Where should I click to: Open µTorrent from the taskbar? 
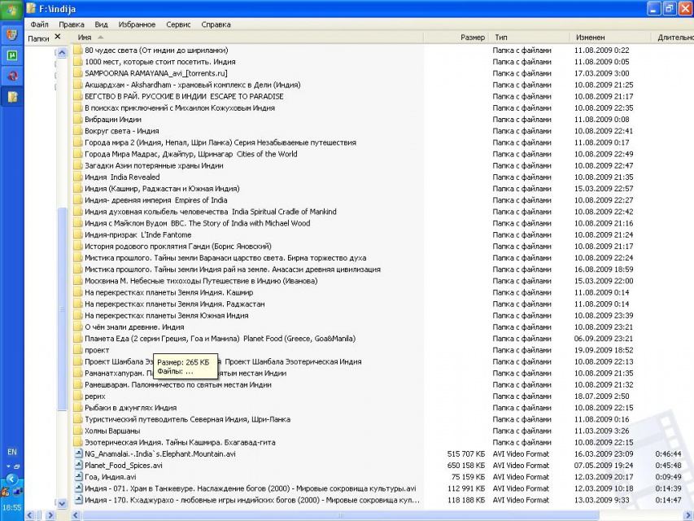(x=12, y=55)
